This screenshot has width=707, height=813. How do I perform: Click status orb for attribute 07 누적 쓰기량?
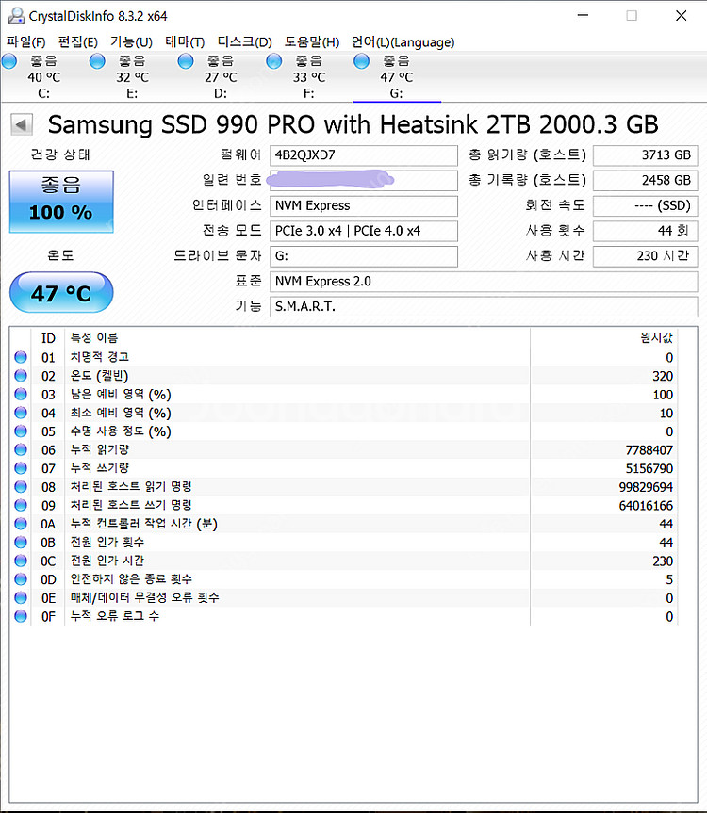21,468
